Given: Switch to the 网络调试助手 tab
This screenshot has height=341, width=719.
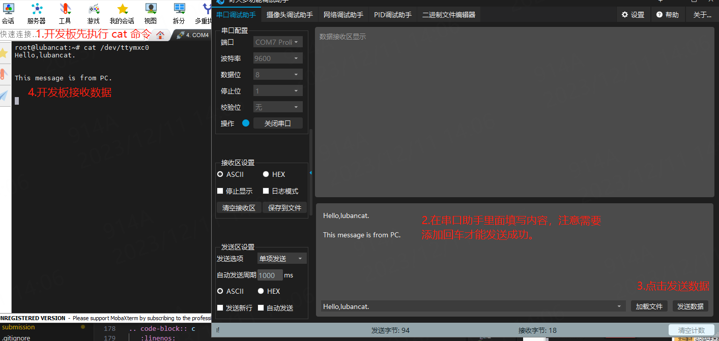Looking at the screenshot, I should (343, 15).
